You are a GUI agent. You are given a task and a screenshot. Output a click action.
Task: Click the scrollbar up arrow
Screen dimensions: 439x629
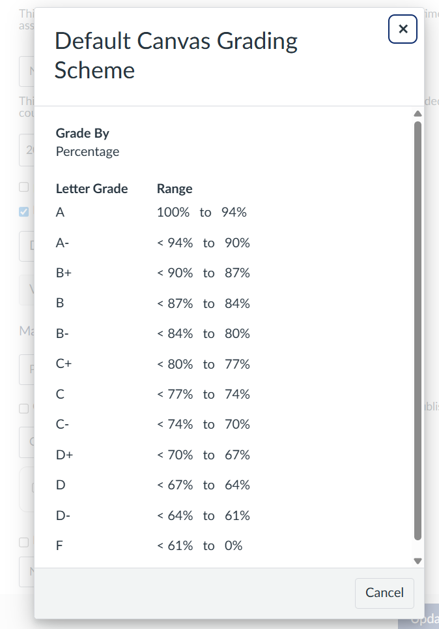[418, 113]
